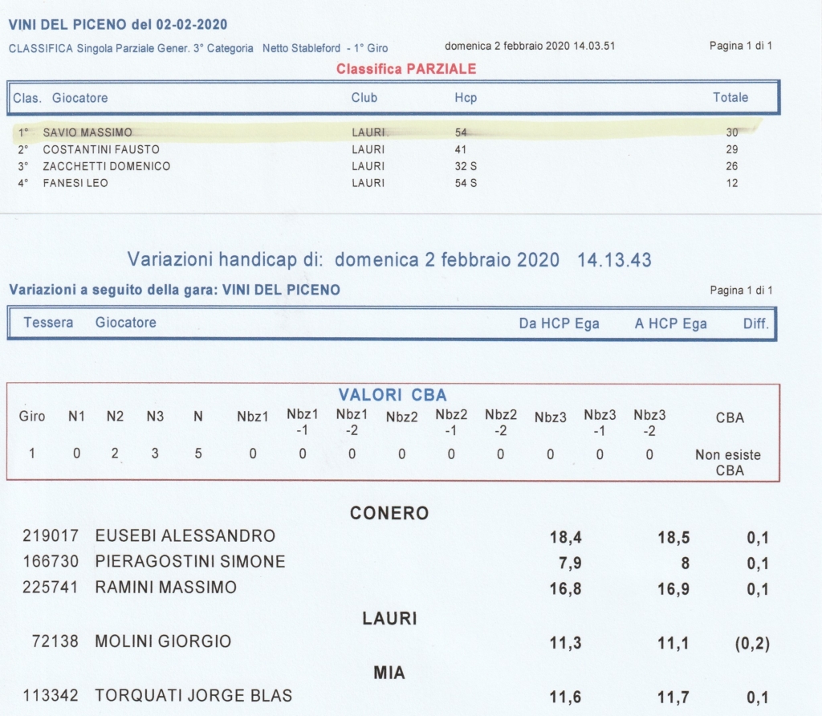
Task: Click the total '30' in Savio Massimo's row
Action: tap(732, 132)
